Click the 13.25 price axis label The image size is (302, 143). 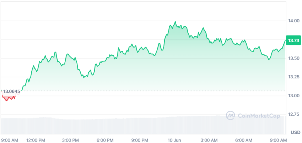pos(294,77)
